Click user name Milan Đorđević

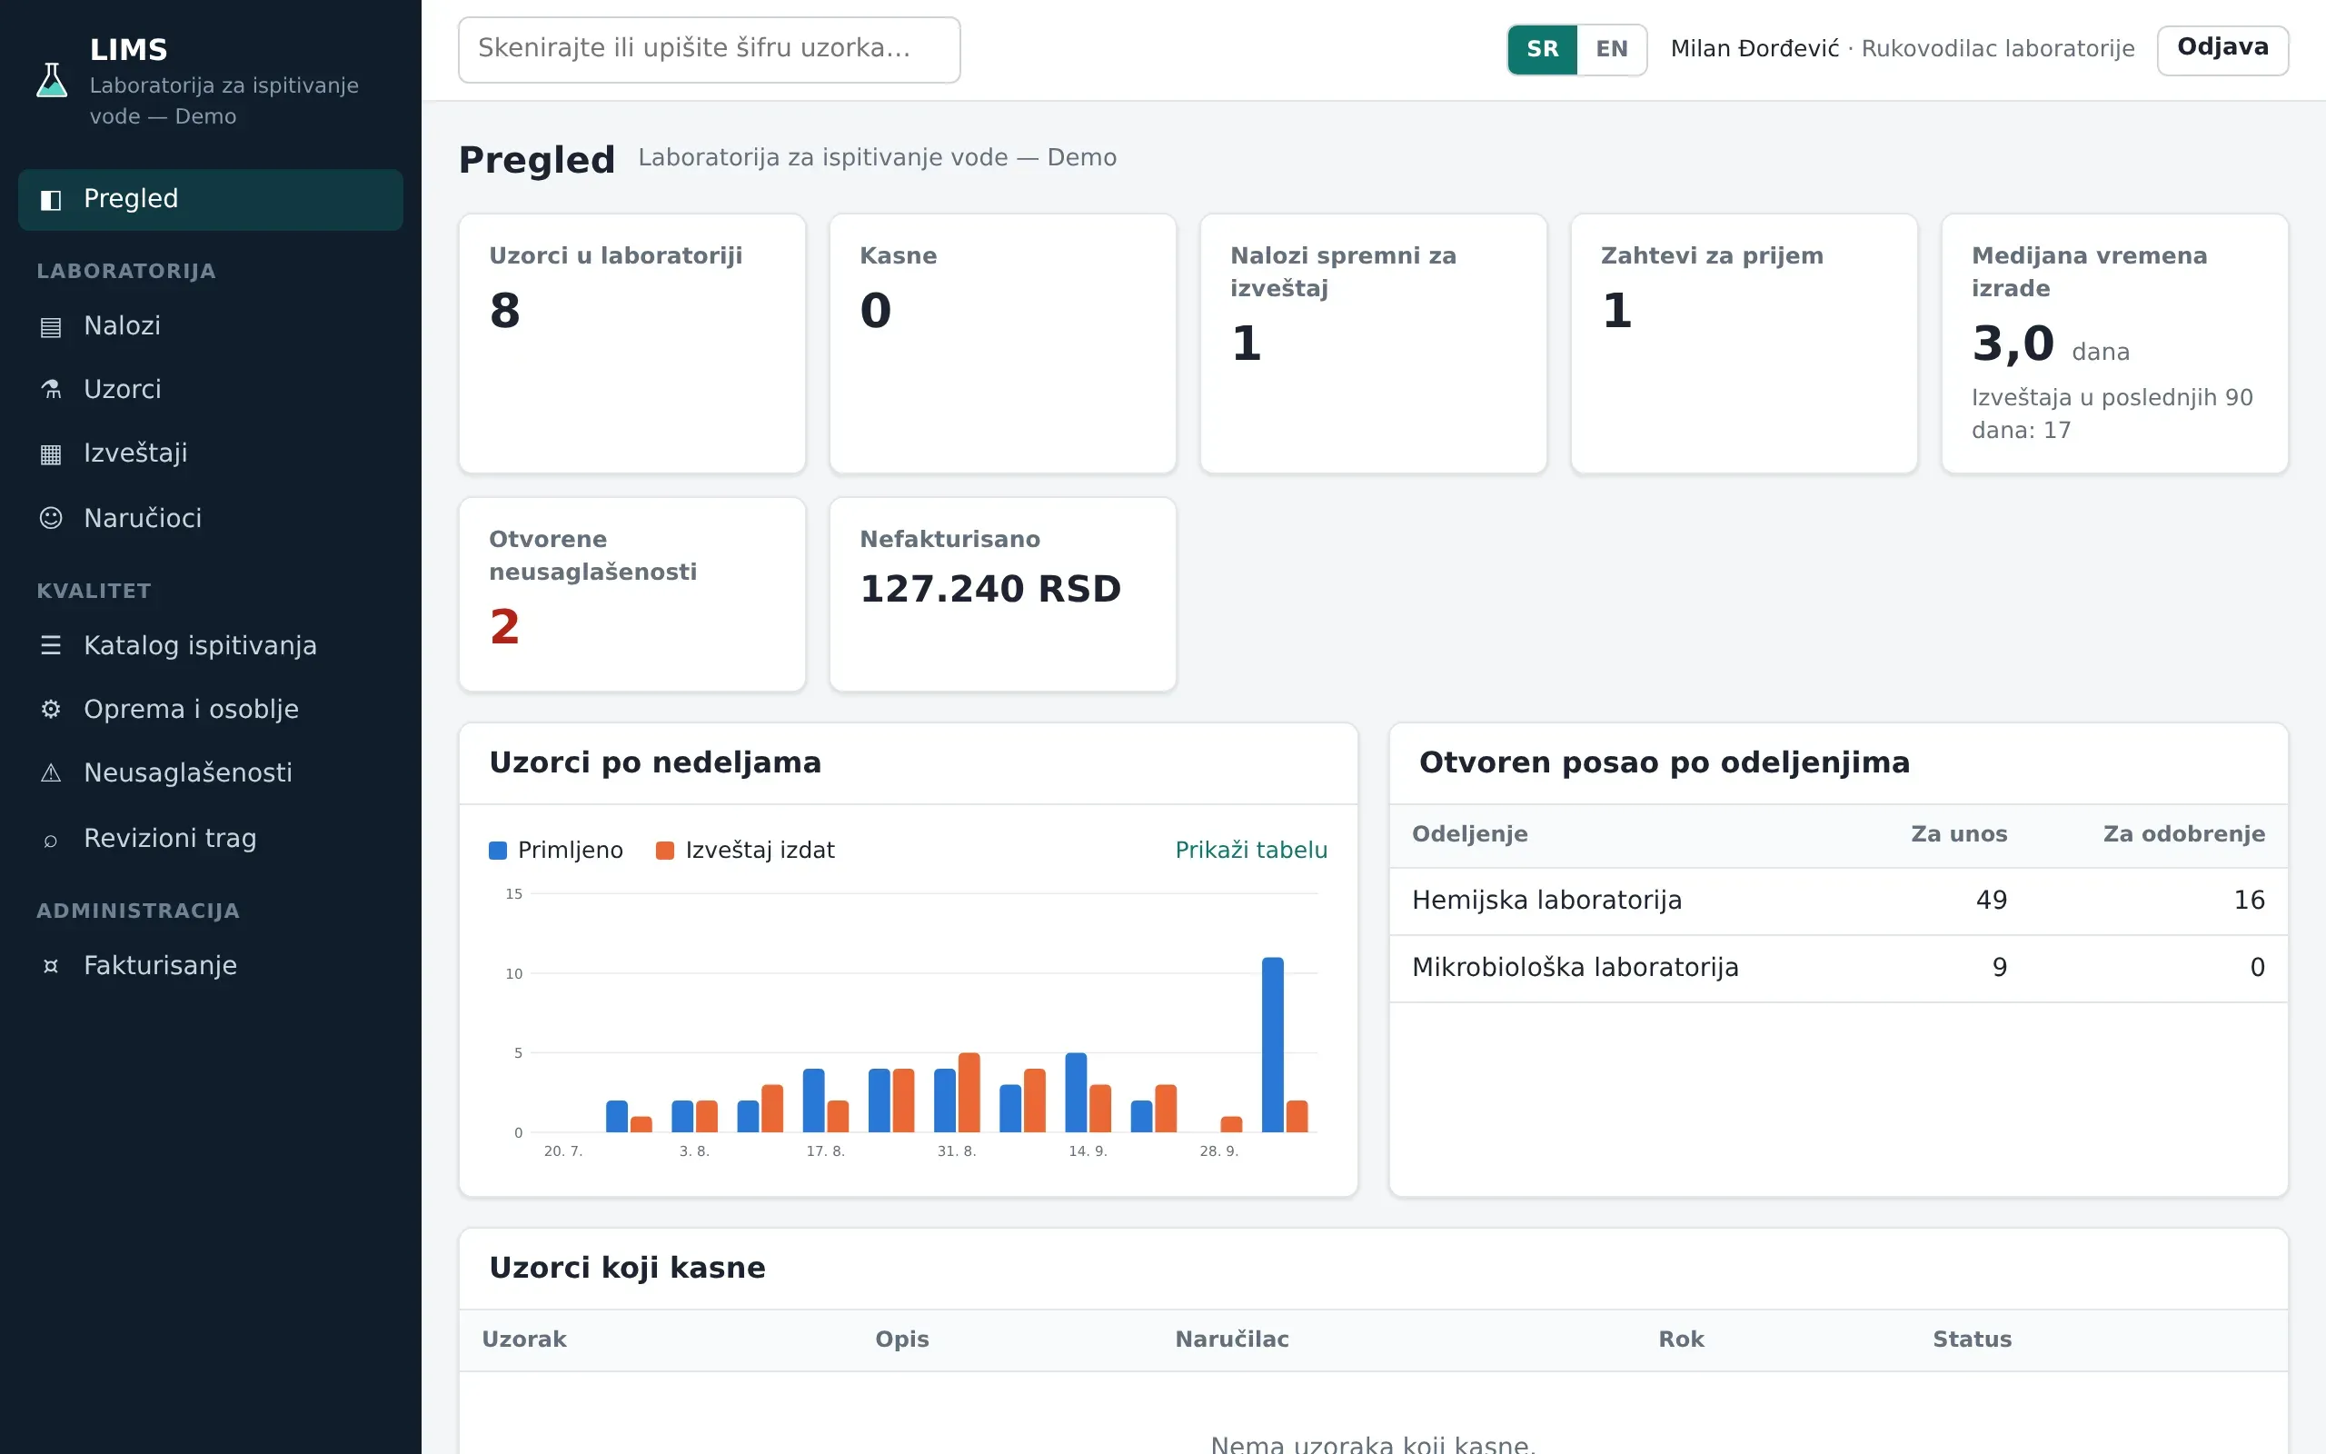[x=1754, y=49]
